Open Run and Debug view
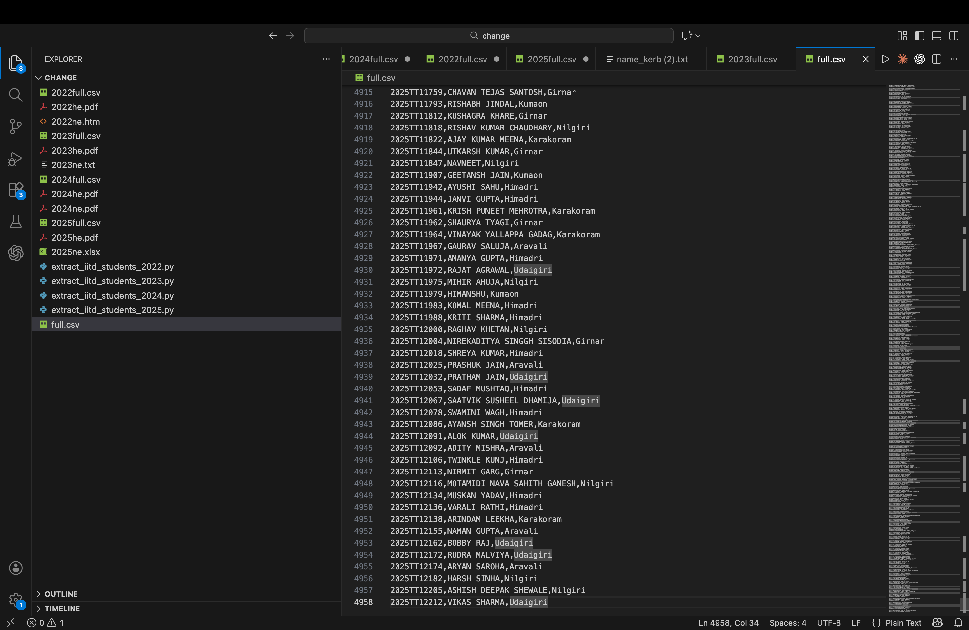The width and height of the screenshot is (969, 630). click(x=15, y=159)
